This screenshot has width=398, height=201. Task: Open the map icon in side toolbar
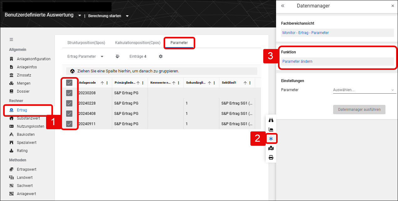(271, 148)
